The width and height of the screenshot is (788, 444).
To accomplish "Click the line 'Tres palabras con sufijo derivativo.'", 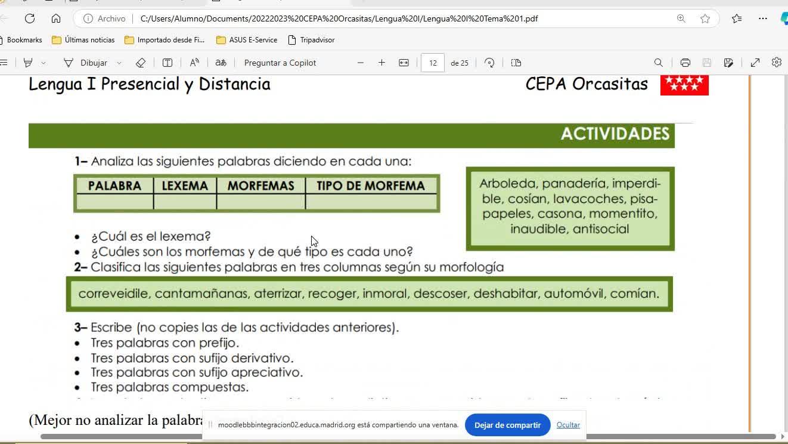I will tap(192, 358).
